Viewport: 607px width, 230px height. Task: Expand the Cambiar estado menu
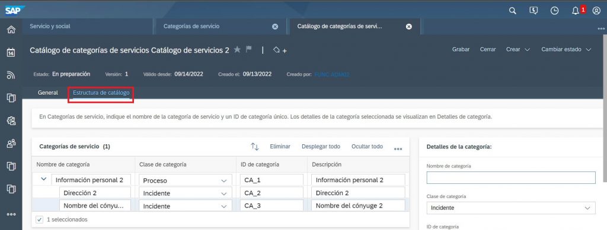pos(566,50)
